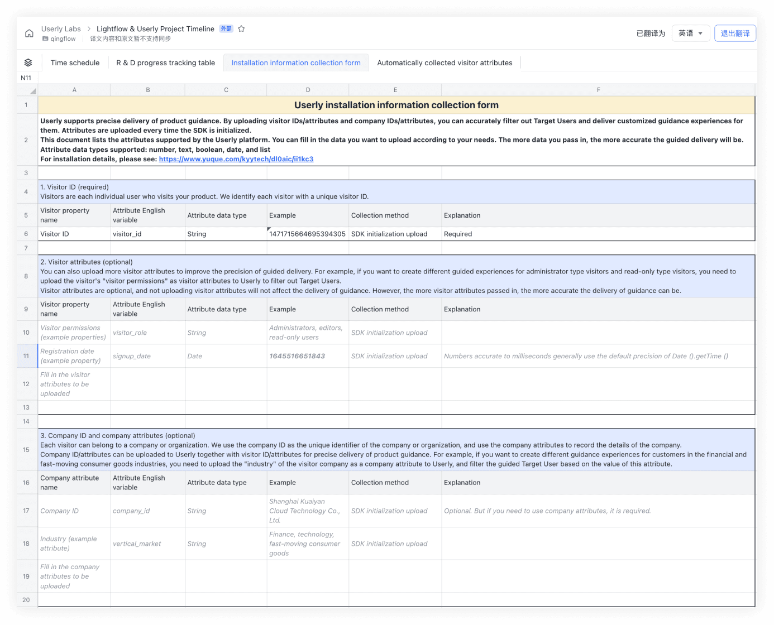Image resolution: width=774 pixels, height=625 pixels.
Task: Click the Finance, technology, fast-moving consumer goods cell
Action: click(x=308, y=544)
